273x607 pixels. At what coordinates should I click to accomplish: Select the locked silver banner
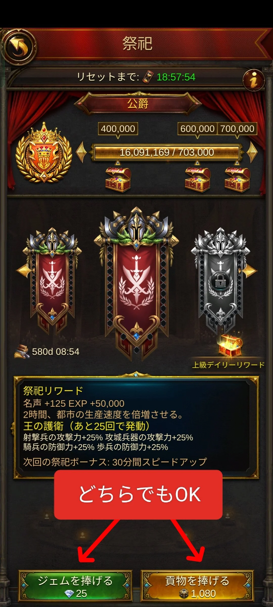click(220, 279)
